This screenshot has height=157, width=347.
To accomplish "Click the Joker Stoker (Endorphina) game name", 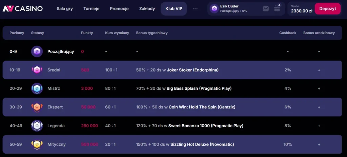I will click(x=192, y=70).
